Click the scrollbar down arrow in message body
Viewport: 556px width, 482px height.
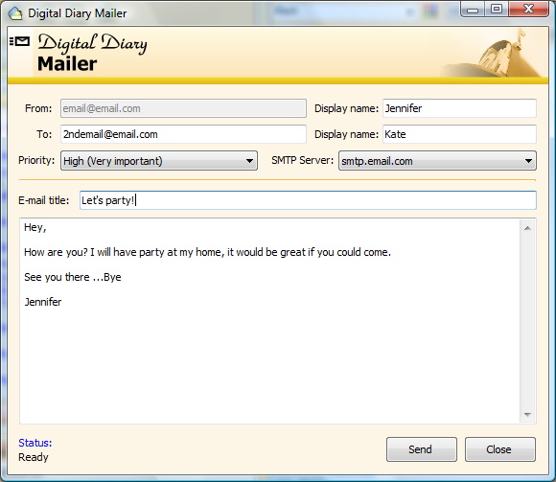527,414
